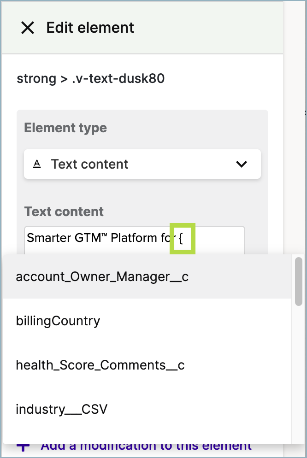Choose billingCountry from the field list
Screen dimensions: 307x458
[58, 321]
